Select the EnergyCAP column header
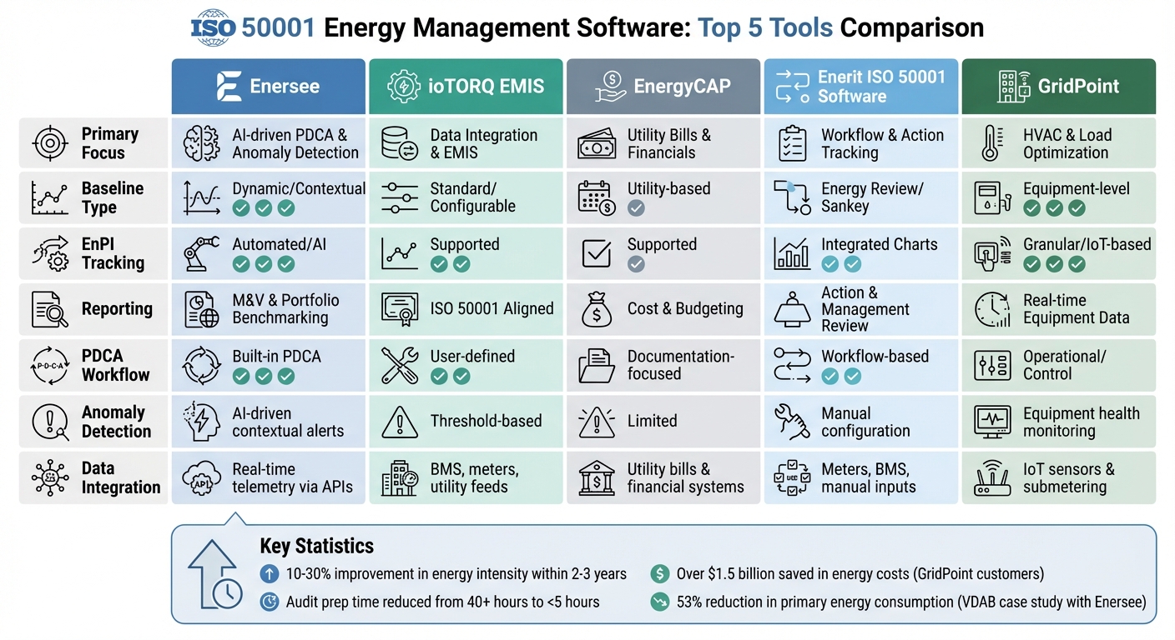Image resolution: width=1175 pixels, height=640 pixels. (x=663, y=87)
